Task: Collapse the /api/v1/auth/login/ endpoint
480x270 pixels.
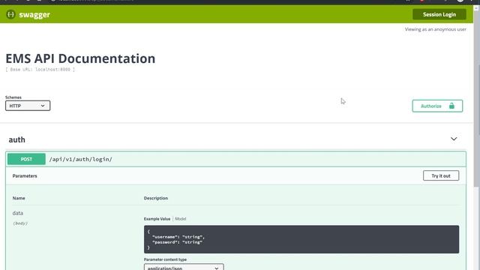Action: point(235,159)
